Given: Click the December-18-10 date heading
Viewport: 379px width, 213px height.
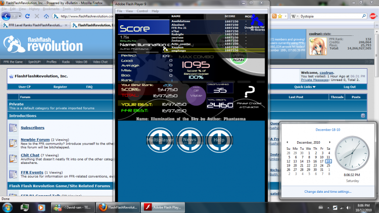Looking at the screenshot, I should coord(327,130).
